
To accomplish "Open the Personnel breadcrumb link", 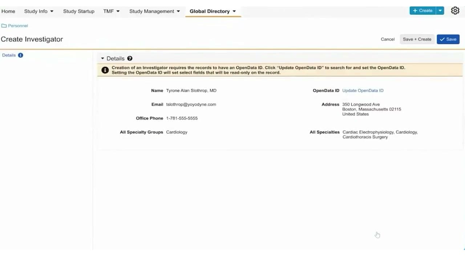I will [18, 26].
